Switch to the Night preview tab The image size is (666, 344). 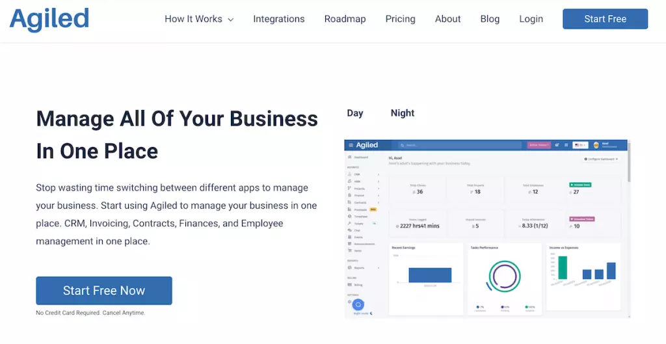tap(402, 113)
